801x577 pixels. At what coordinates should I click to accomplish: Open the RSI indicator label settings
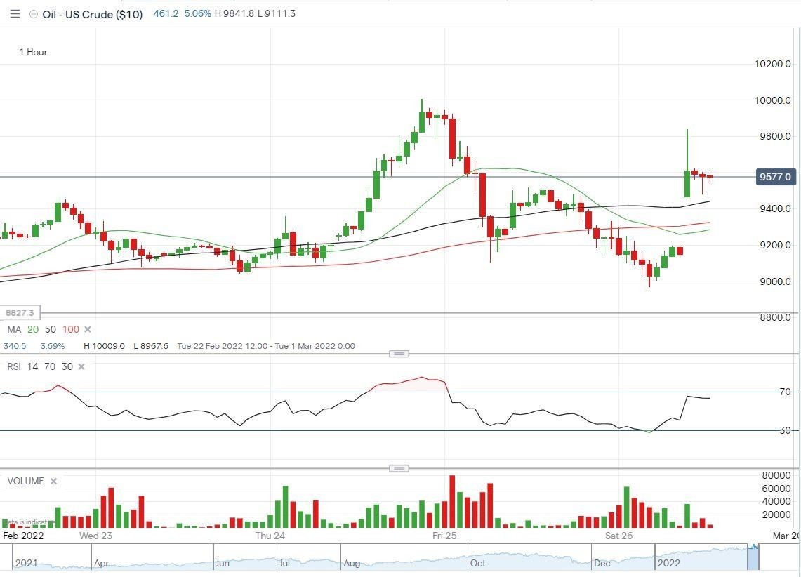14,366
